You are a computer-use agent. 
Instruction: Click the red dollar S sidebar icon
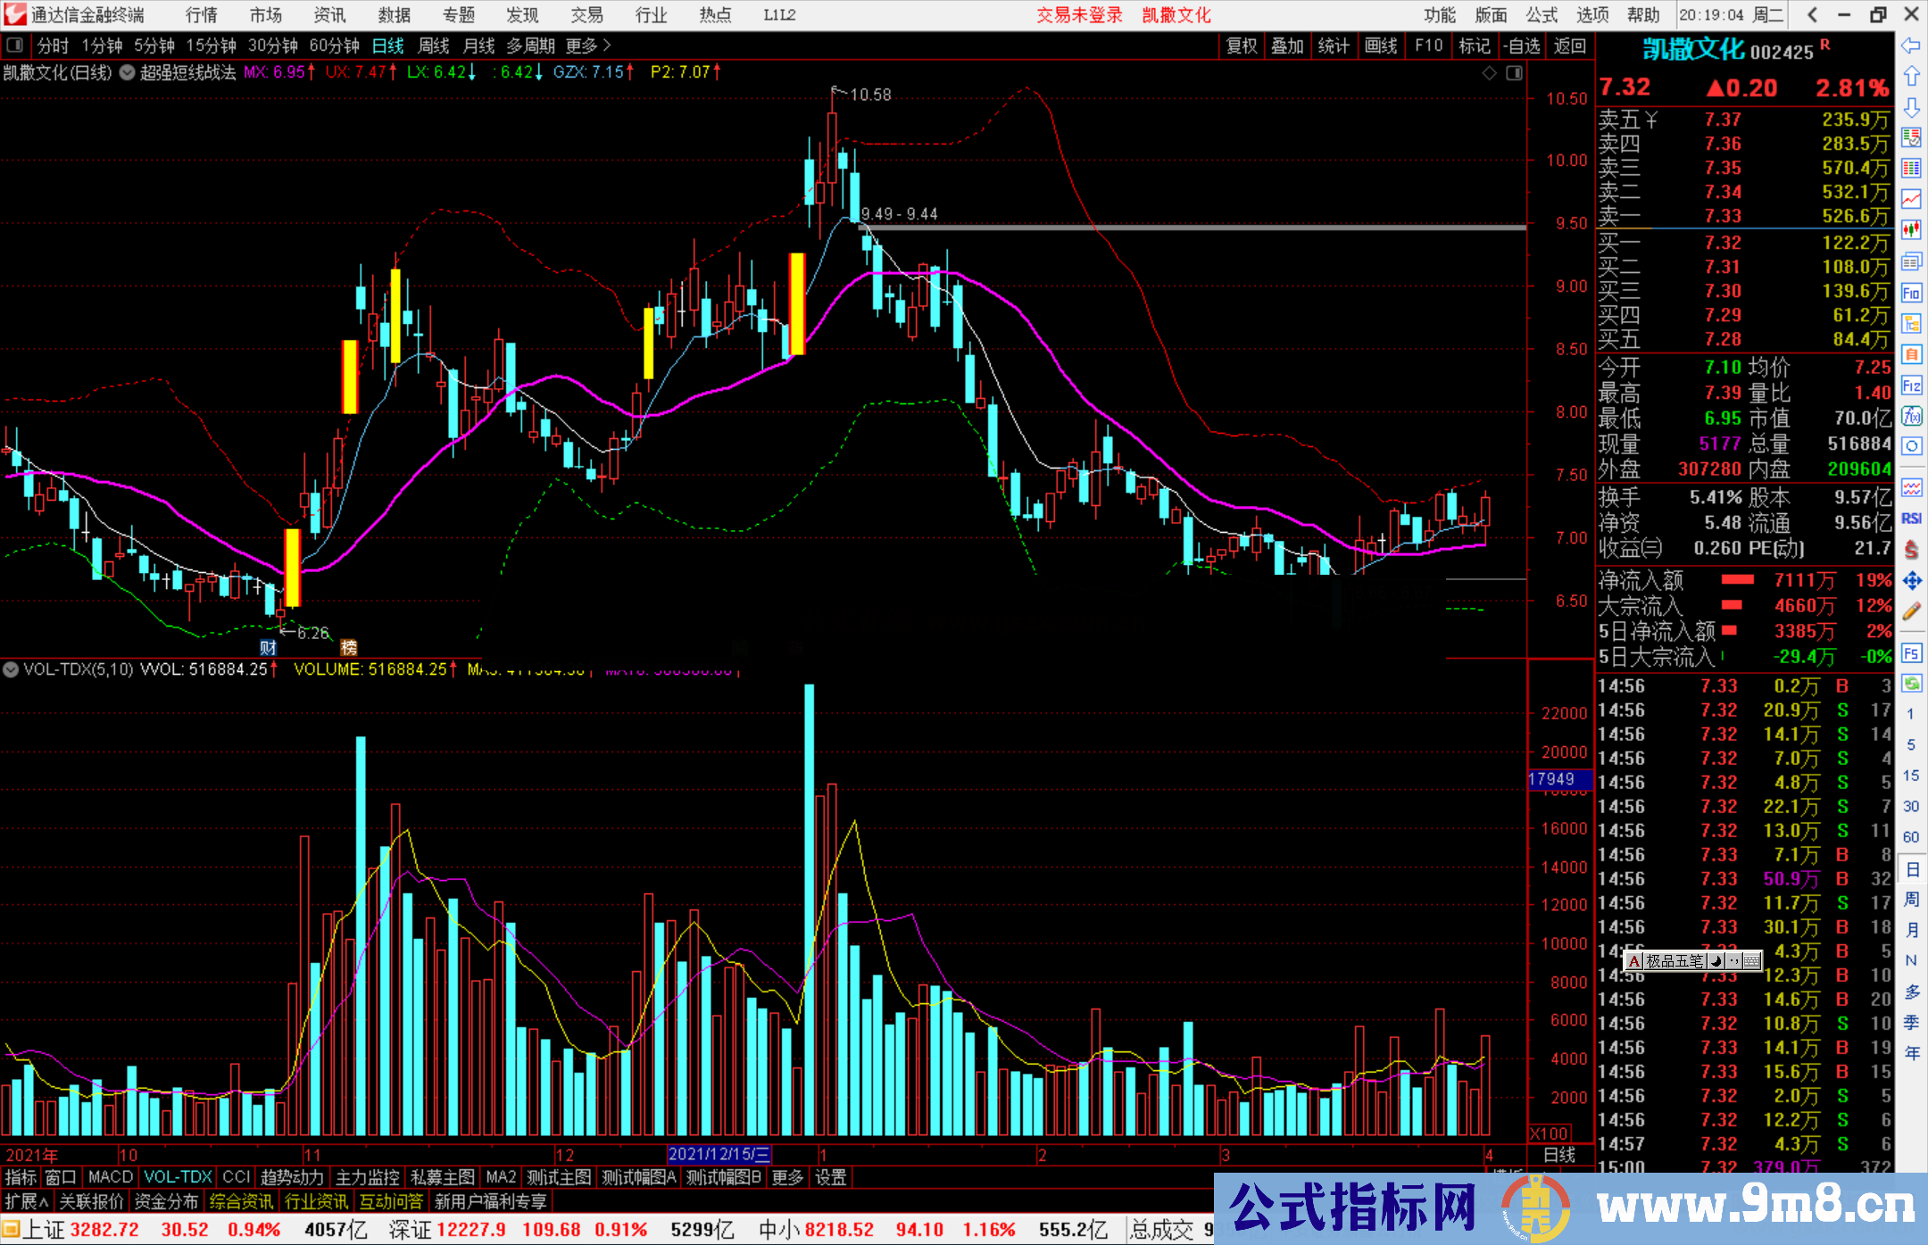pyautogui.click(x=1911, y=551)
